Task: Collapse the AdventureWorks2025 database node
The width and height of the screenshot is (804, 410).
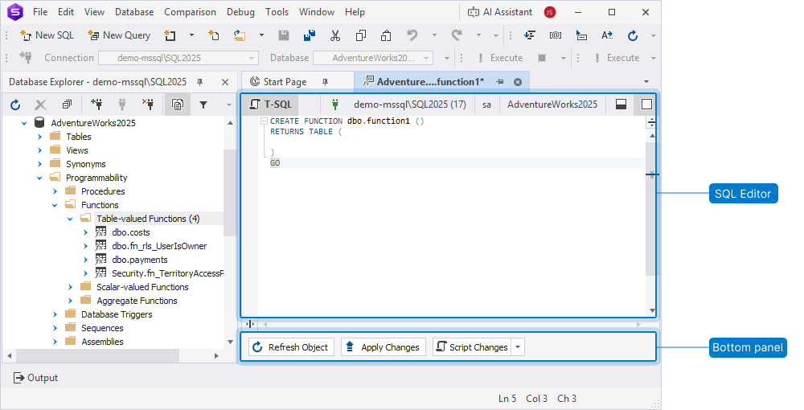Action: [24, 123]
